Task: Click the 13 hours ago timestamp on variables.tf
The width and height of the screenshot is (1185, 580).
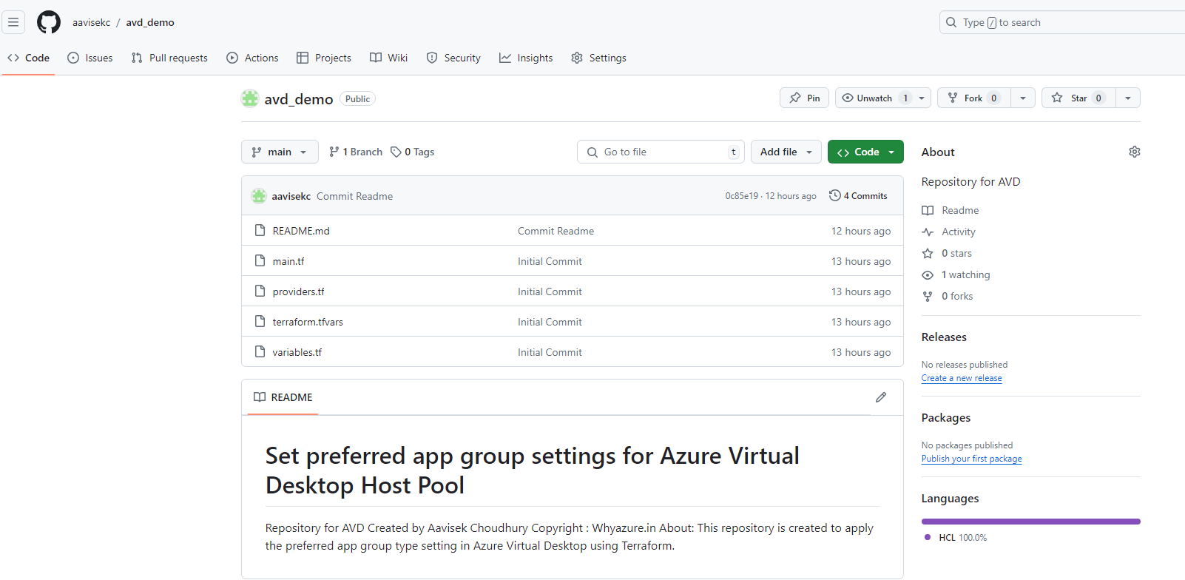Action: 861,352
